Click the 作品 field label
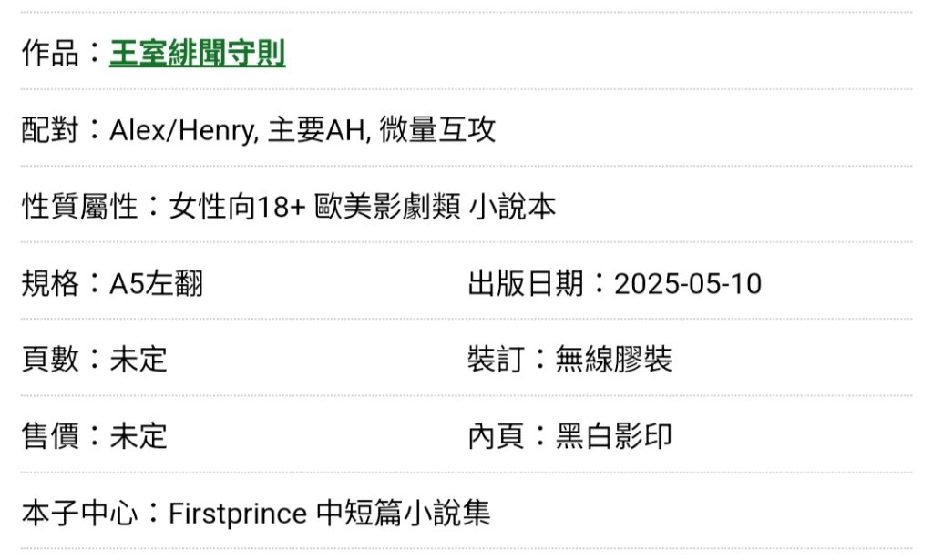This screenshot has width=933, height=560. click(51, 53)
